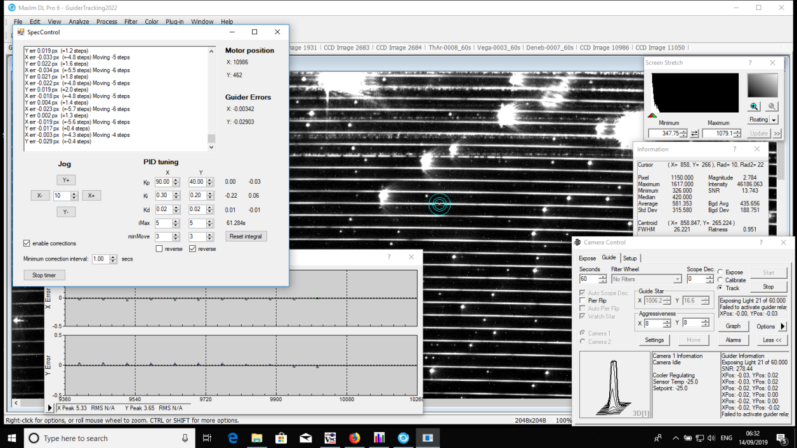This screenshot has height=448, width=797.
Task: Click the Reset integral button
Action: pos(246,236)
